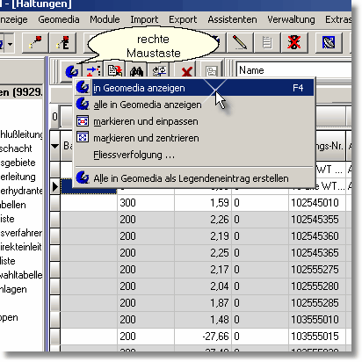This screenshot has height=362, width=362.
Task: Select the 'irekteinleit' entry in left list
Action: click(x=21, y=247)
